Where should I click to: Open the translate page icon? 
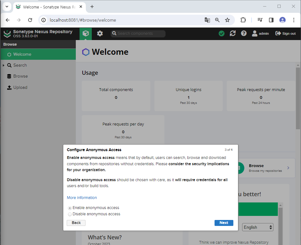[207, 20]
